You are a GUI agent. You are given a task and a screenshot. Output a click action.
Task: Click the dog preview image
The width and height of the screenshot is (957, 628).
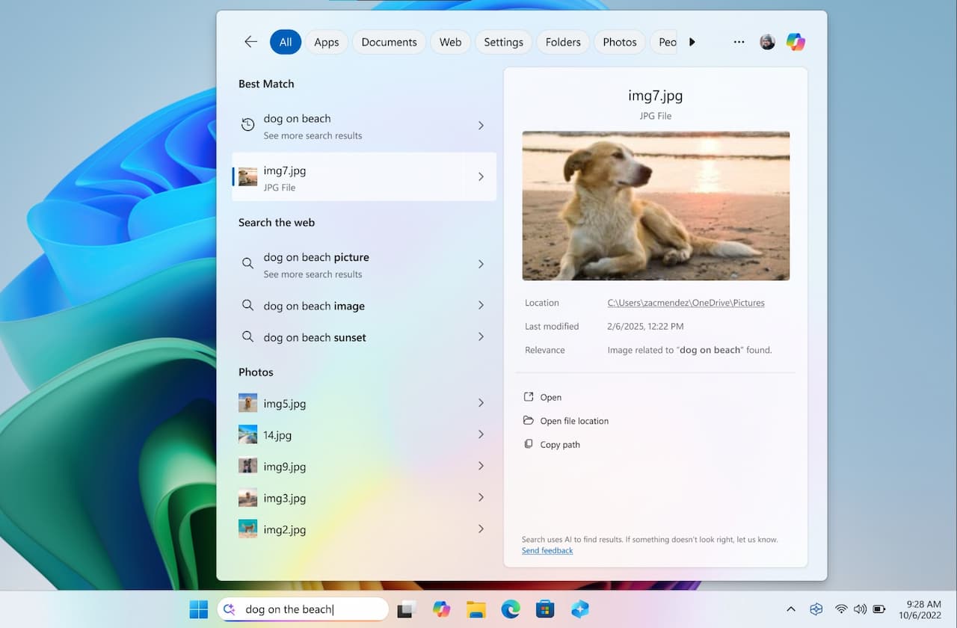click(x=656, y=206)
